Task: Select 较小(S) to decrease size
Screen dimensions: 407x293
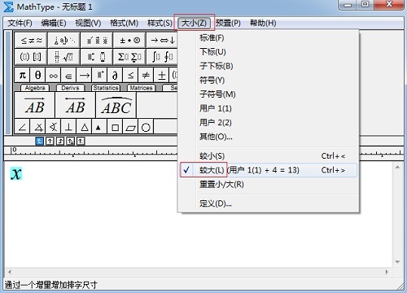Action: [x=269, y=156]
